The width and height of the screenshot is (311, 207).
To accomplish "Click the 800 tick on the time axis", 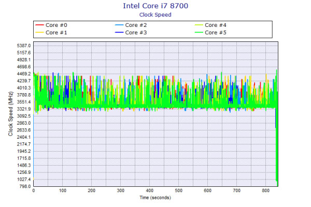I will tap(265, 190).
